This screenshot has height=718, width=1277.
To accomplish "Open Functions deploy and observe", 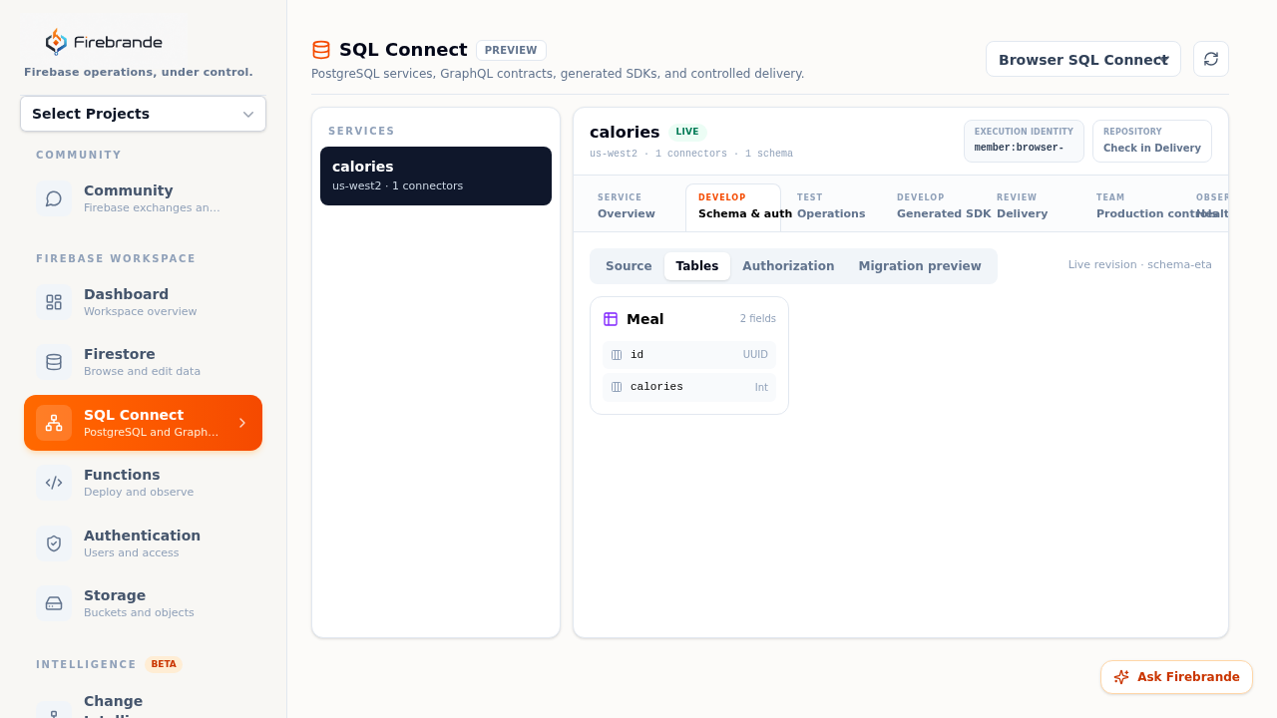I will (x=143, y=483).
